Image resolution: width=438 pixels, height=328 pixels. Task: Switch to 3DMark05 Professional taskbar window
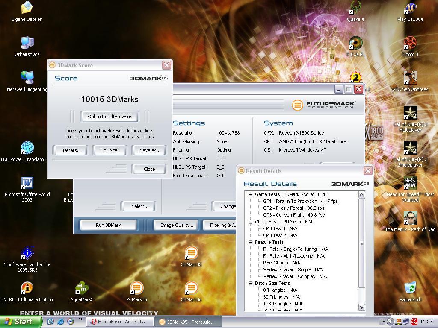click(189, 322)
